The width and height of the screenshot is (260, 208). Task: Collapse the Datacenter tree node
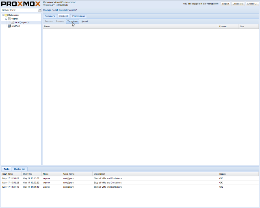[x=3, y=15]
